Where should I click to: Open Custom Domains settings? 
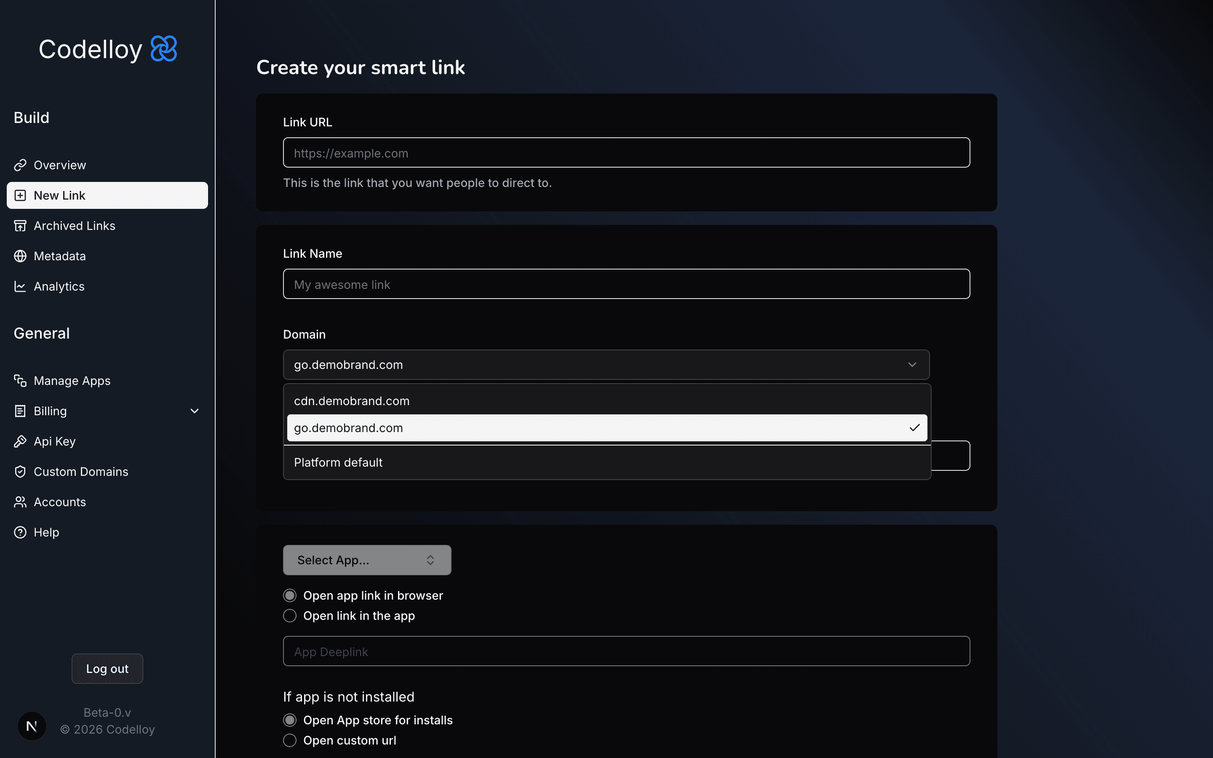[x=107, y=472]
